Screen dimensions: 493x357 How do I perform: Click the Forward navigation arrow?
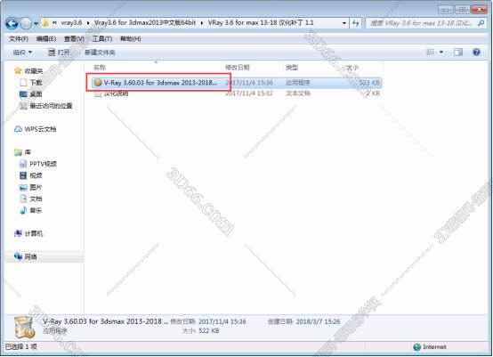click(26, 23)
